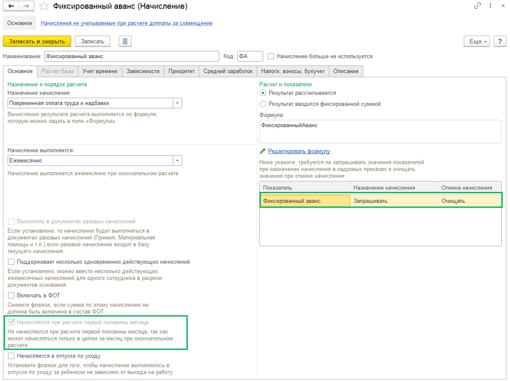The width and height of the screenshot is (510, 381).
Task: Select the top 'Основное' navigation section
Action: click(x=20, y=23)
